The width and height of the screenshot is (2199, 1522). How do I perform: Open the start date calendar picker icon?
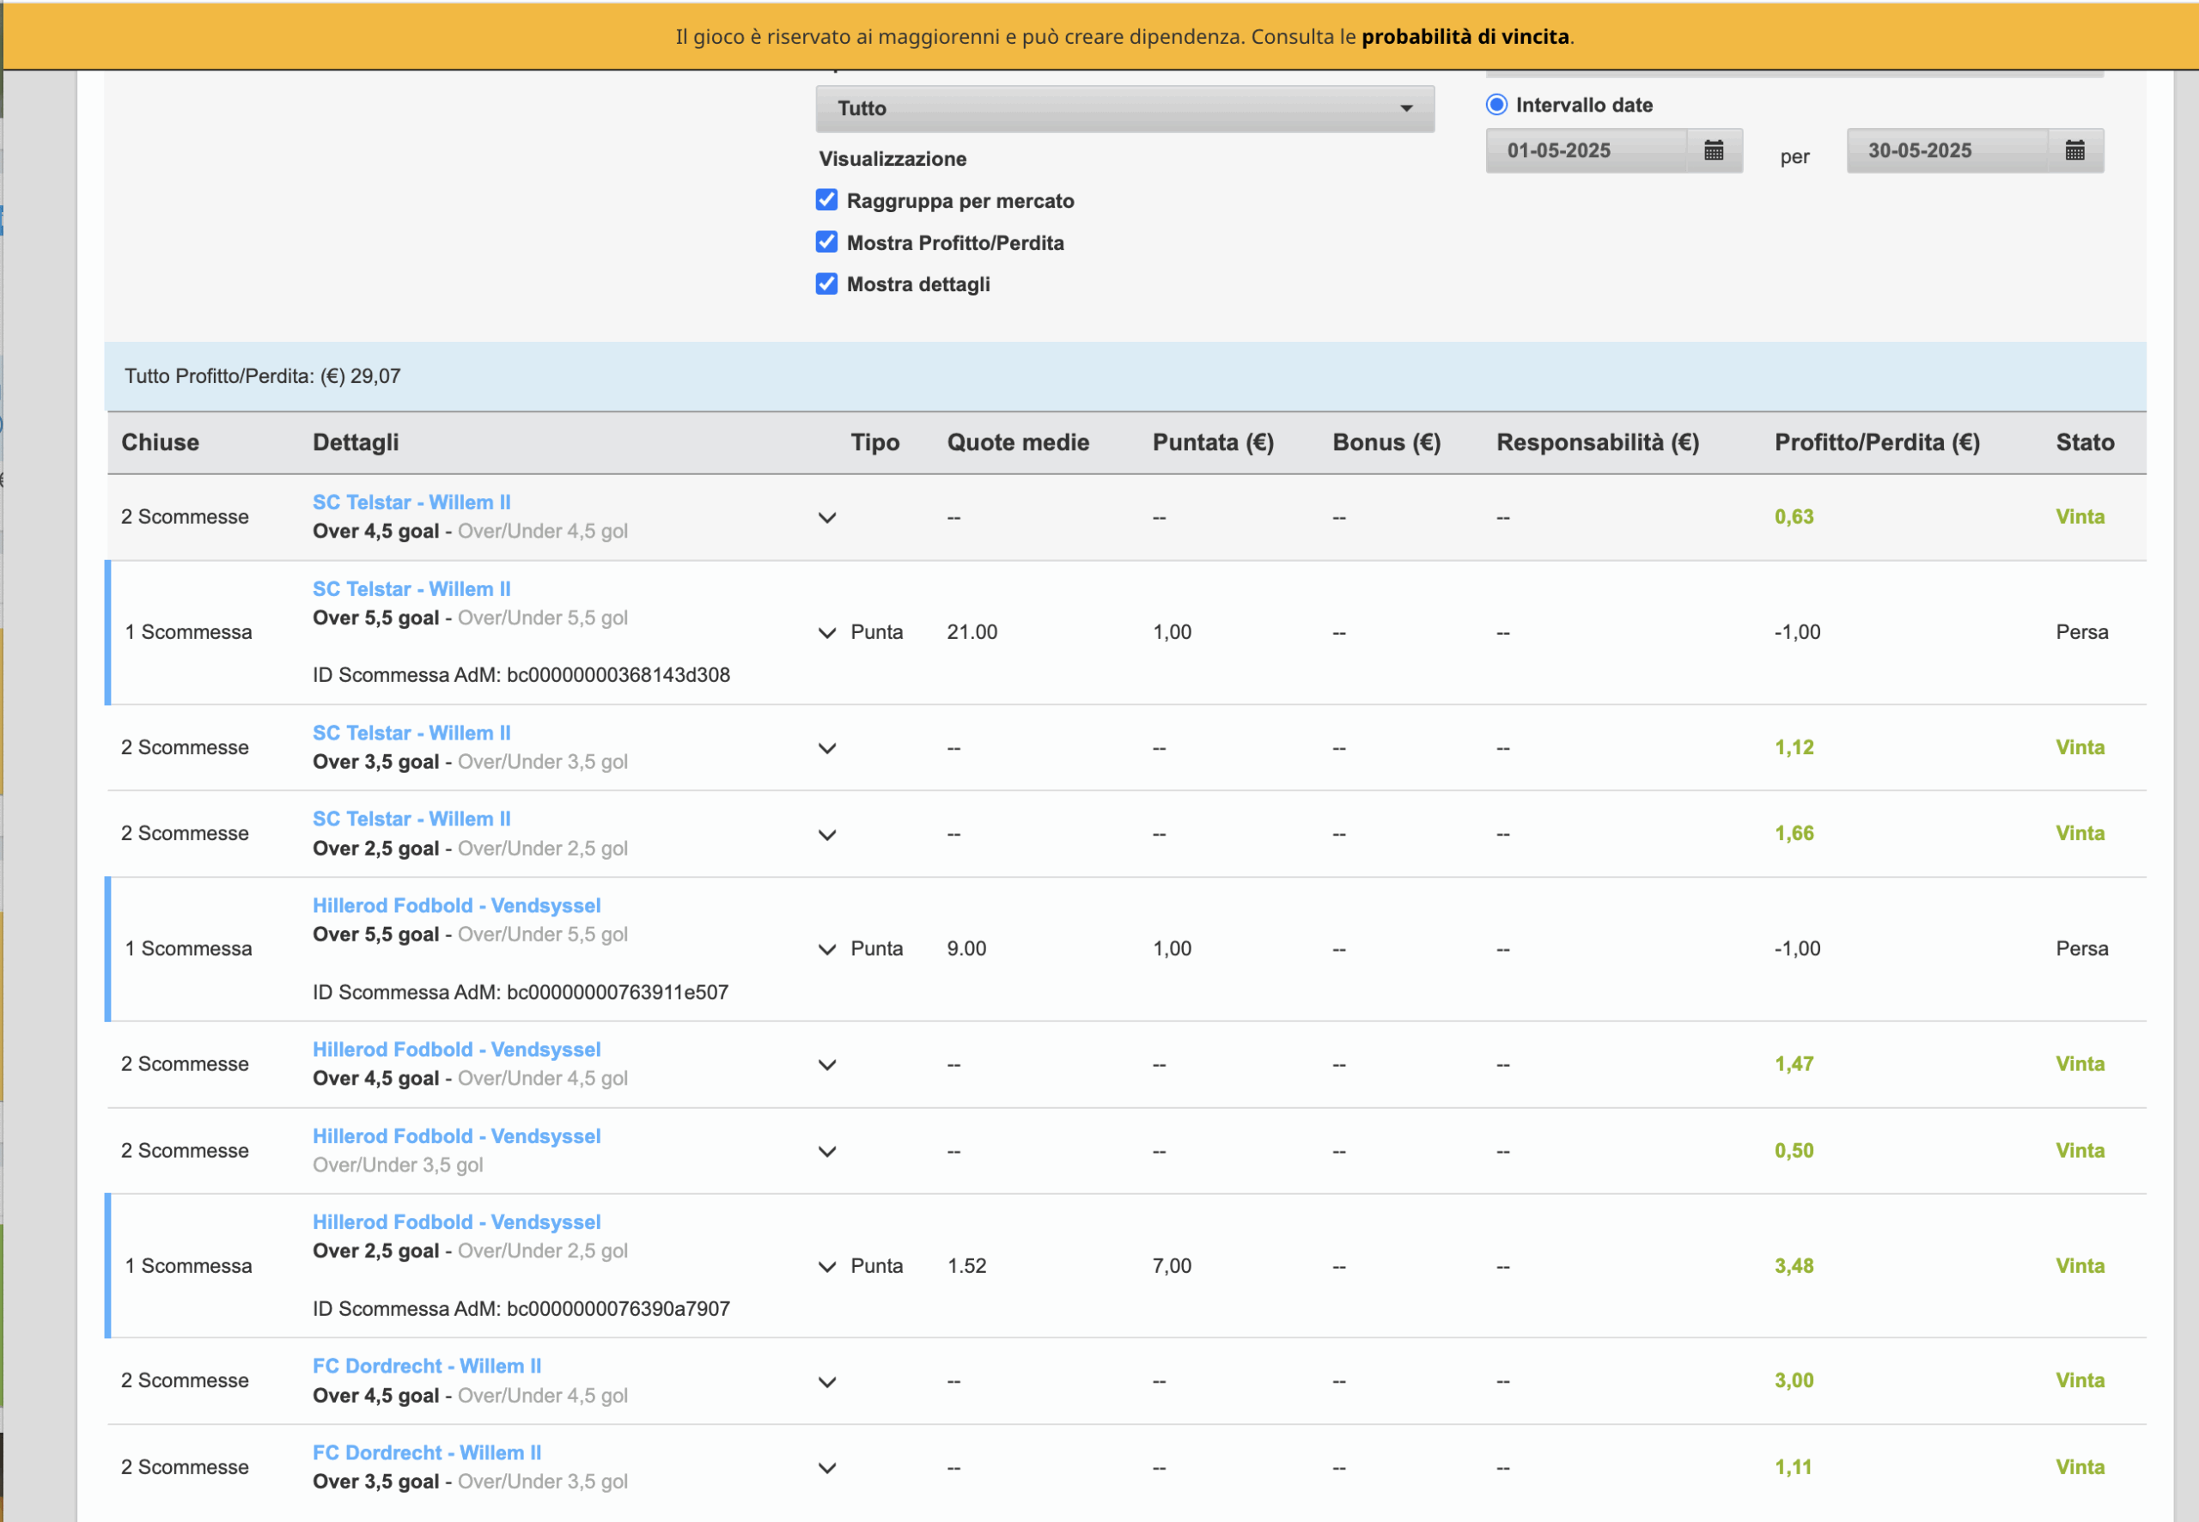(1713, 150)
